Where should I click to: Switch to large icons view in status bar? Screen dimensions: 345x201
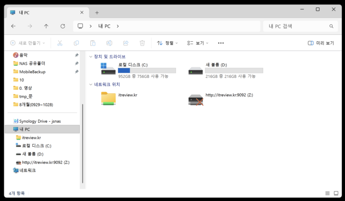tap(336, 193)
